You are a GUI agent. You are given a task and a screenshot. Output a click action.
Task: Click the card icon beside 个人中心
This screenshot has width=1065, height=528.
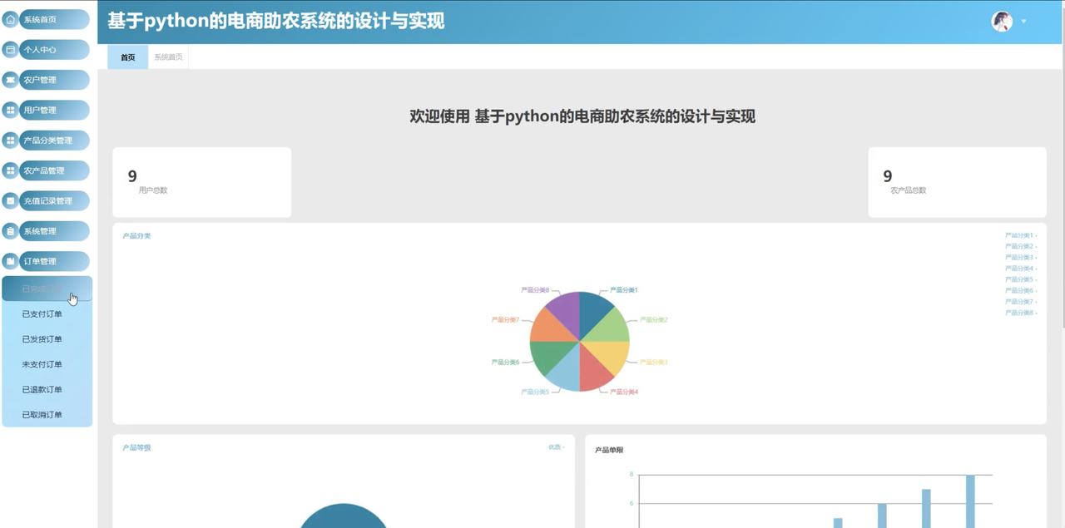pos(11,50)
